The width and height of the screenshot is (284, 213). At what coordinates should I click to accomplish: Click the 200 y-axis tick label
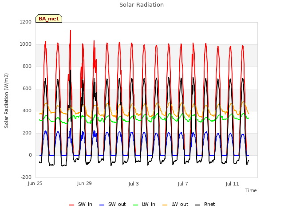pos(27,133)
